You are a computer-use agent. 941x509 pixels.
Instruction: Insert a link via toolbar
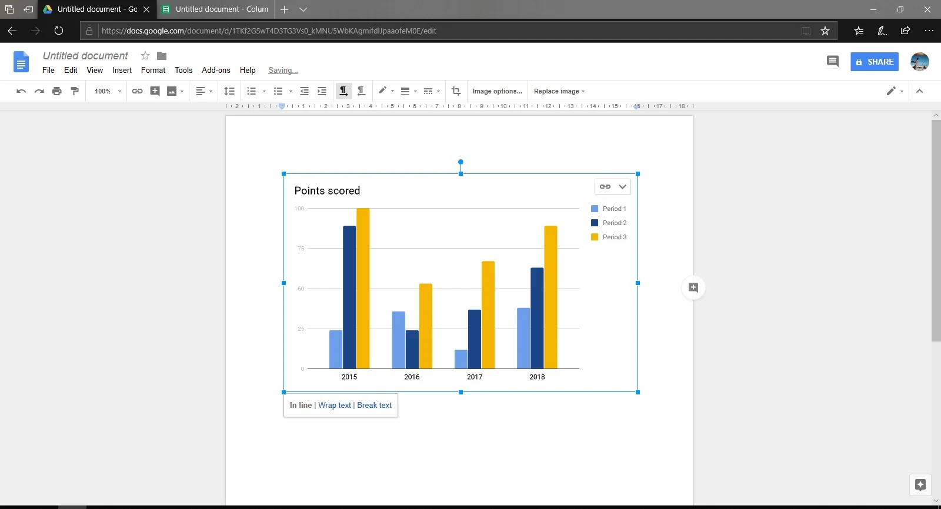137,91
